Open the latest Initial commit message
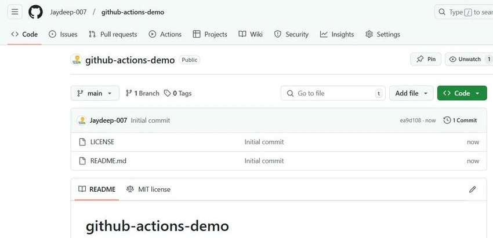 [x=150, y=120]
